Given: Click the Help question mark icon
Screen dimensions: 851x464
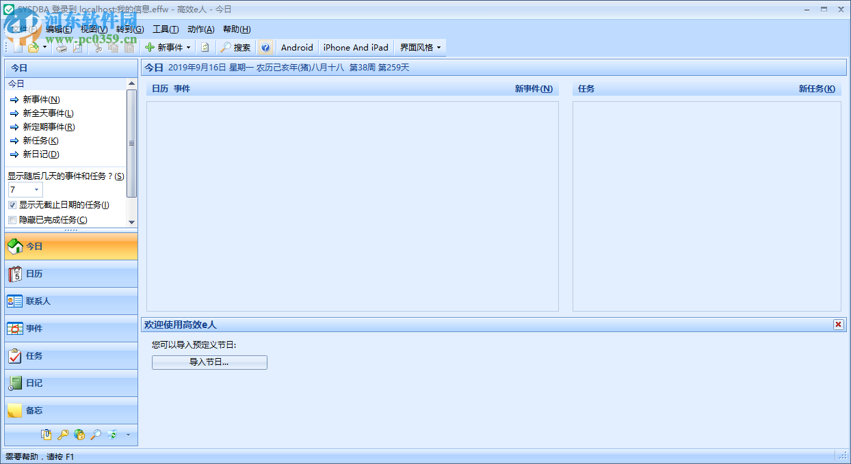Looking at the screenshot, I should coord(265,47).
